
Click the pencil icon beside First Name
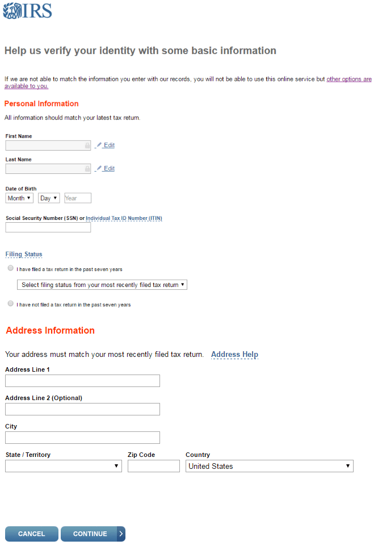pos(99,144)
